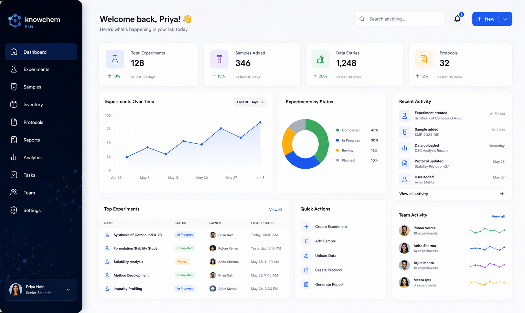
Task: Click View all in Top Experiments
Action: point(275,210)
